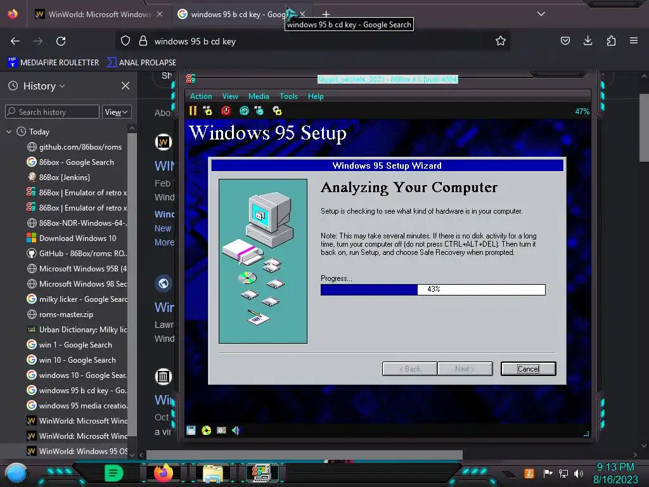649x487 pixels.
Task: Open the list all tabs chevron
Action: (541, 14)
